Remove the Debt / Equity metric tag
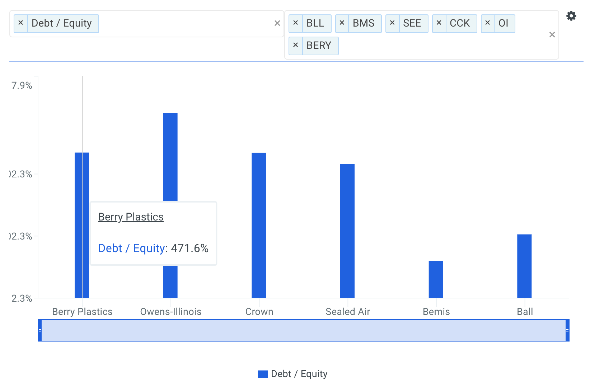590x390 pixels. click(x=21, y=23)
